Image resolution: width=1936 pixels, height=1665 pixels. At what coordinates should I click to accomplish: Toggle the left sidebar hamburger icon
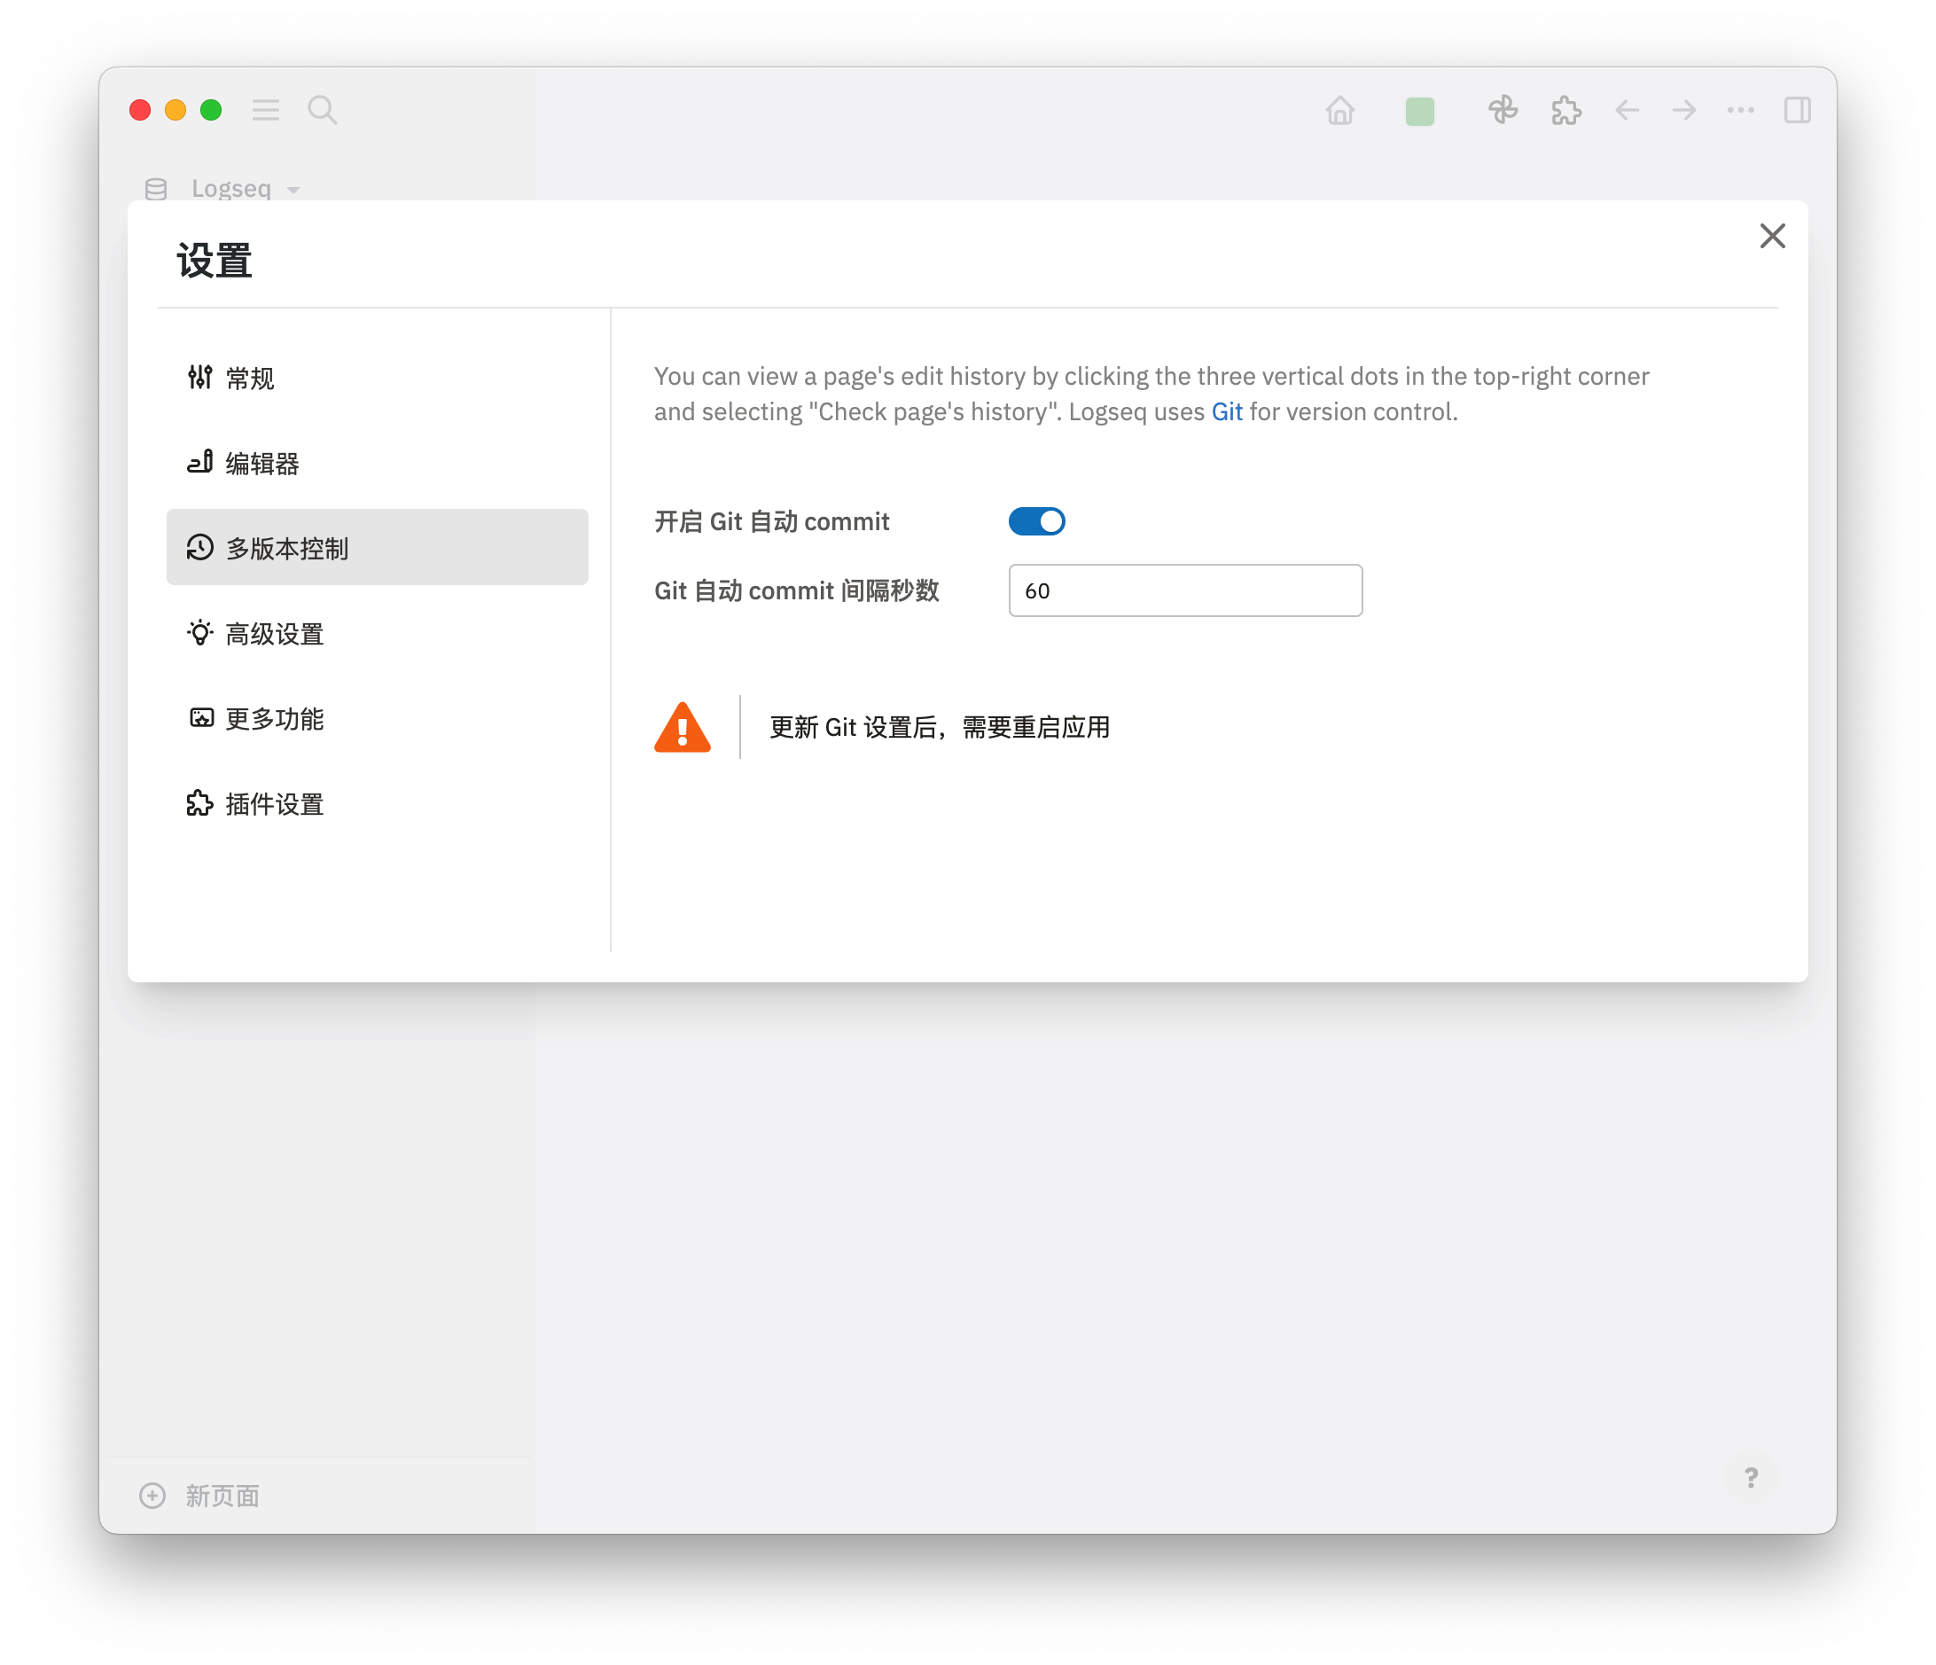pyautogui.click(x=265, y=110)
